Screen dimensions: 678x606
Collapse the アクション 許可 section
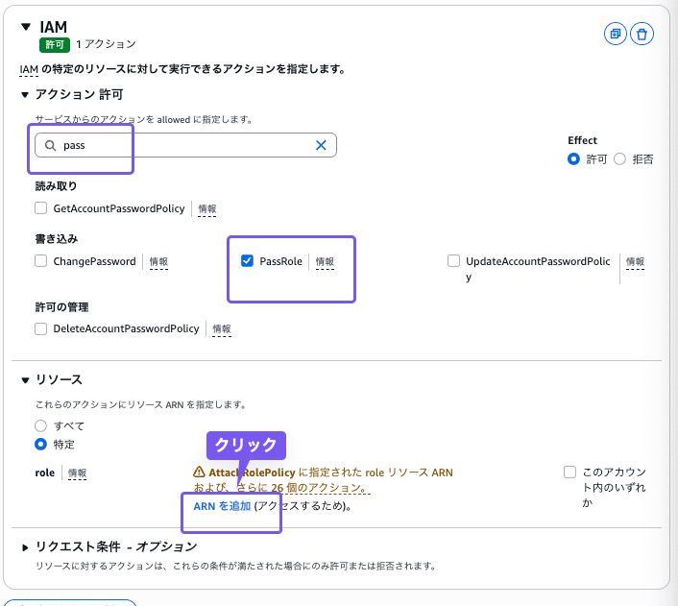coord(25,95)
